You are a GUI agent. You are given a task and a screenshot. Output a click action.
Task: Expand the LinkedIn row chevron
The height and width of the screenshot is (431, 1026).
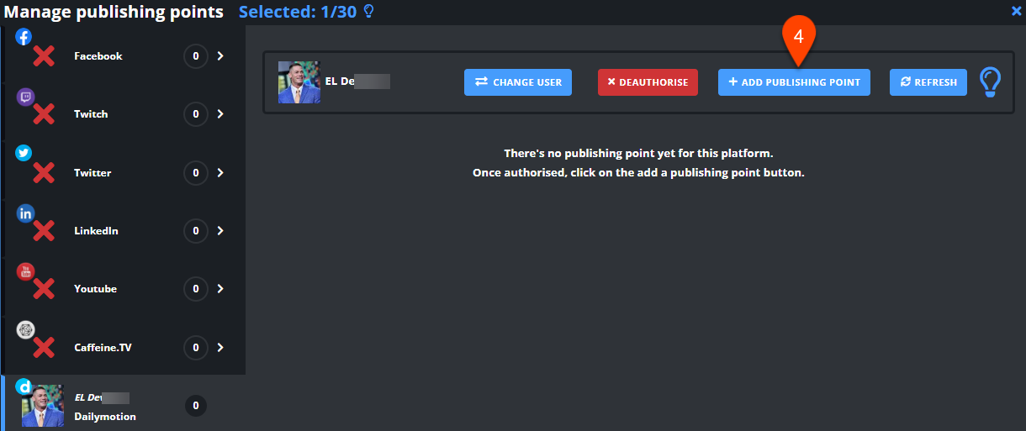tap(220, 231)
